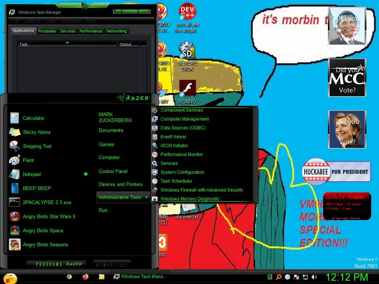379x284 pixels.
Task: Open Documents from start menu
Action: coord(111,131)
